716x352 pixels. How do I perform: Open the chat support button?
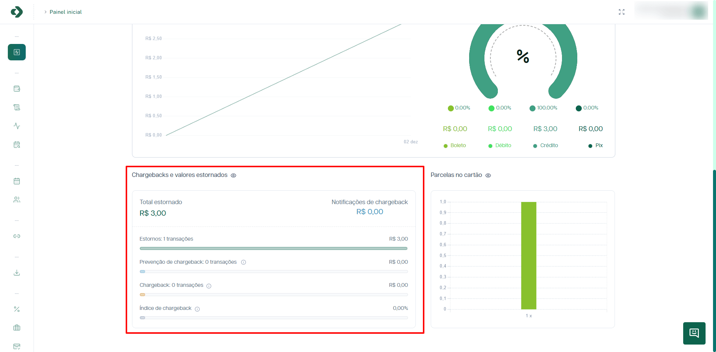[x=694, y=333]
